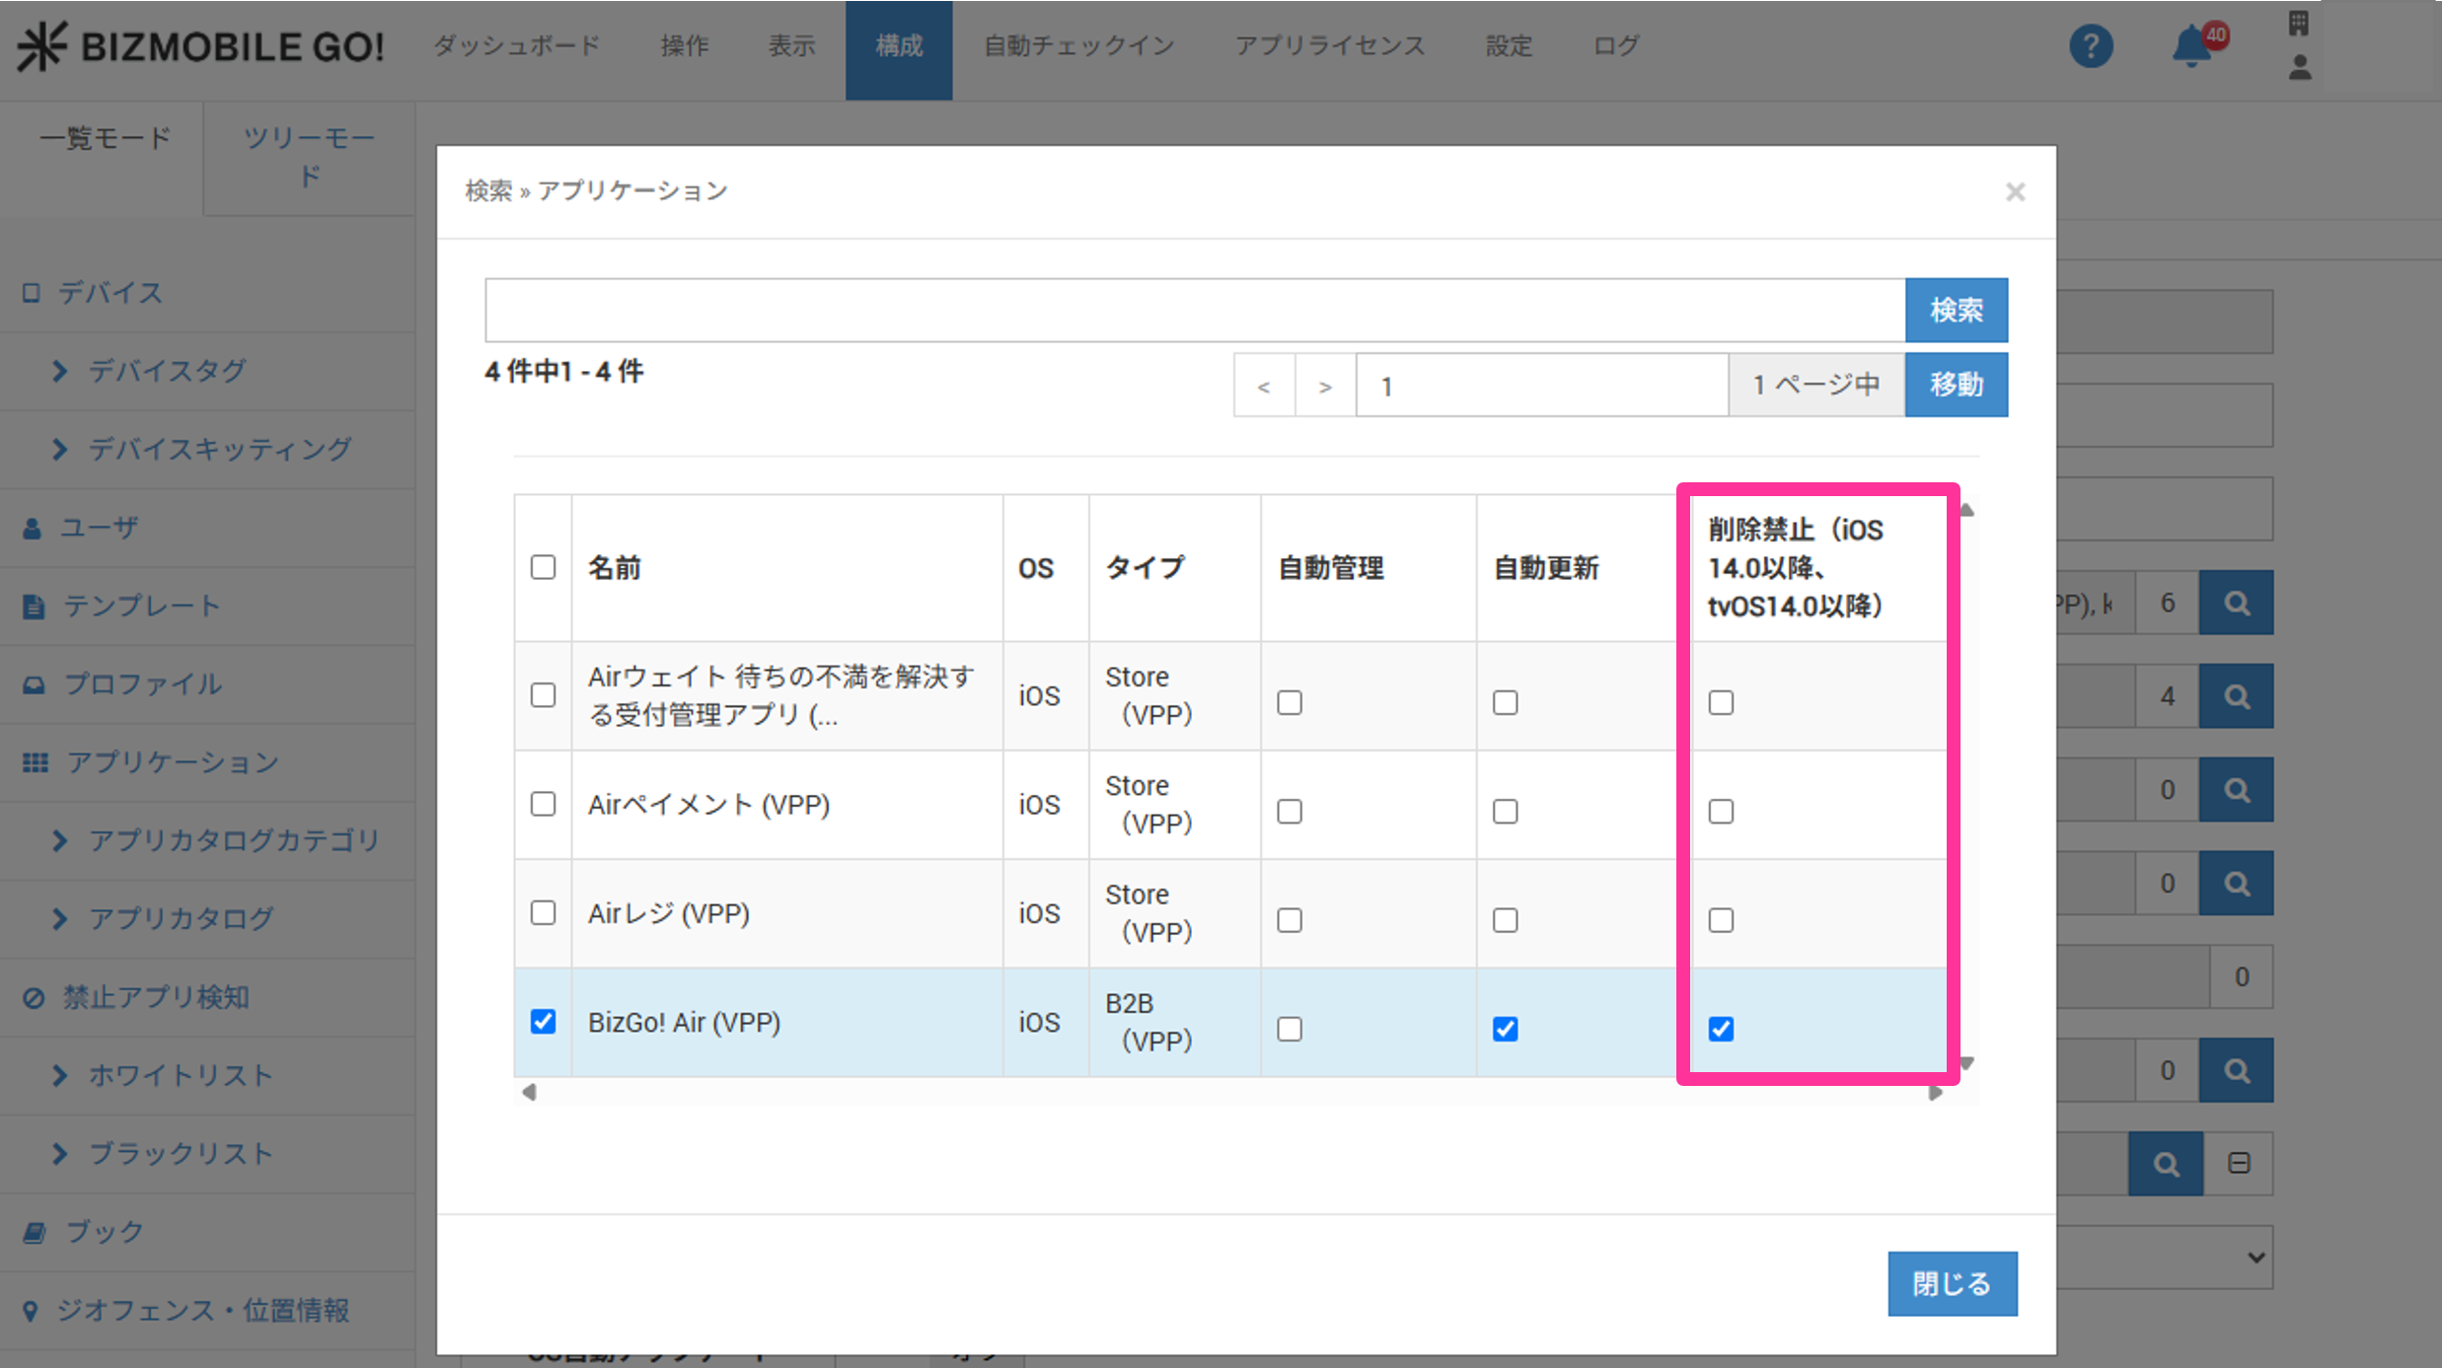
Task: Open the ダッシュボード menu
Action: [x=516, y=46]
